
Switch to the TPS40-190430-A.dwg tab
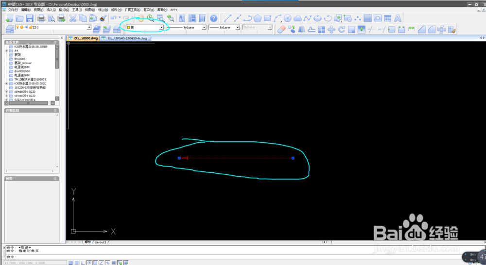pyautogui.click(x=126, y=38)
